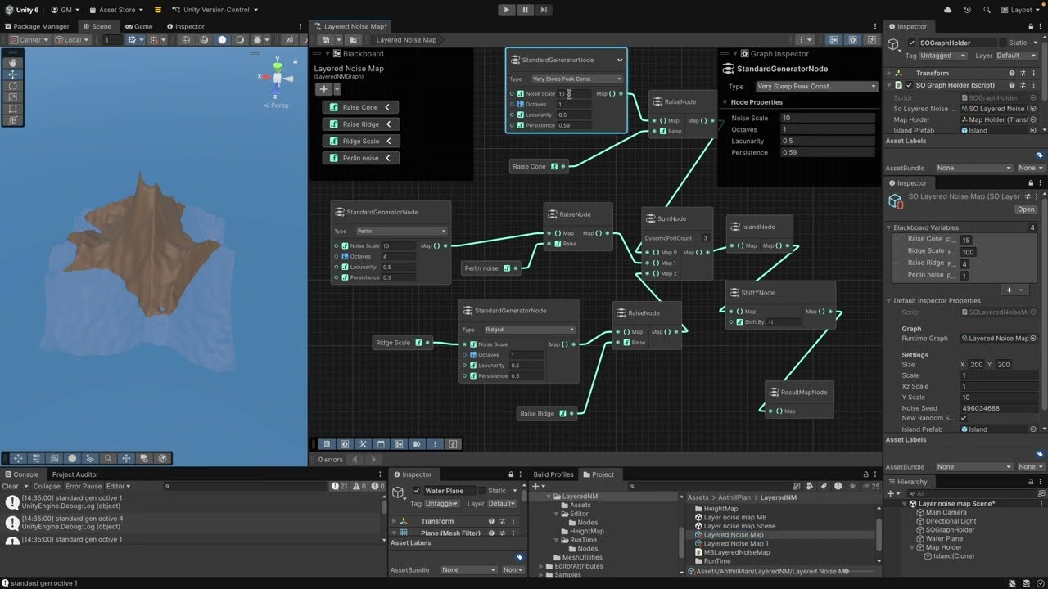Add a new Blackboard variable with plus

(324, 89)
